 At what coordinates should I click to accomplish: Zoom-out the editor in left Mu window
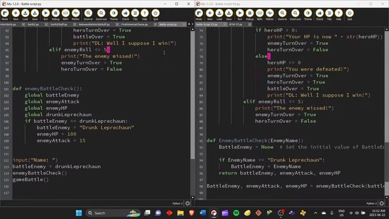pos(102,15)
